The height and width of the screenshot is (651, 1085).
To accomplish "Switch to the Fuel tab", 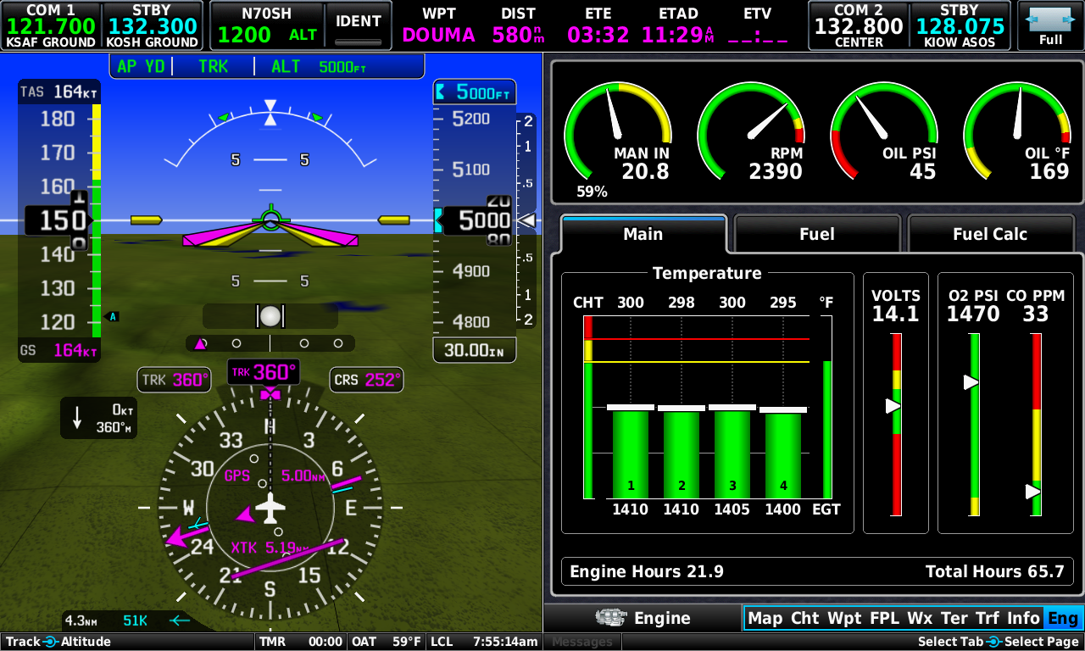I will click(816, 234).
